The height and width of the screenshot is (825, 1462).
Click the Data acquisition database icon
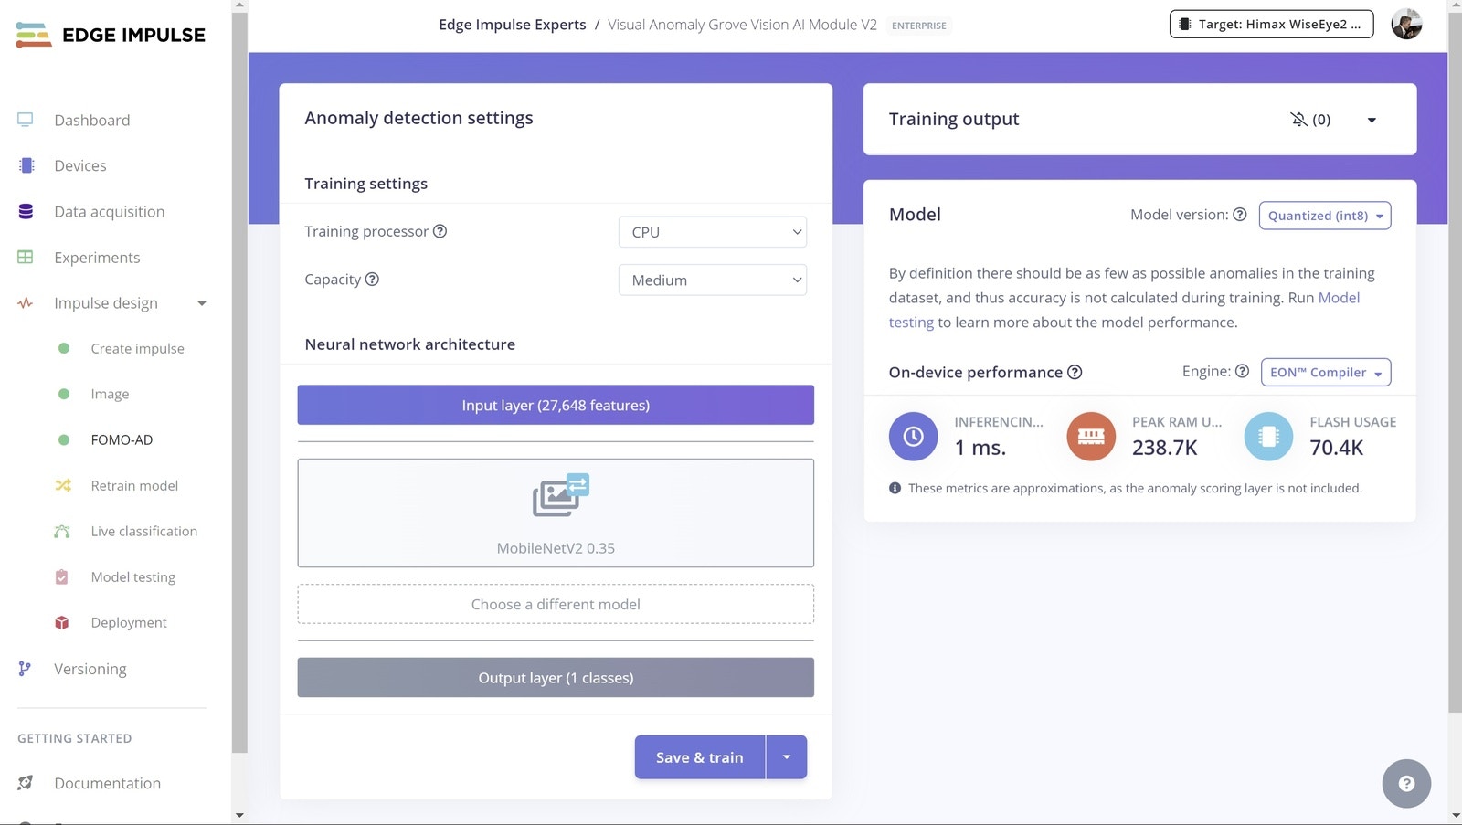[26, 211]
